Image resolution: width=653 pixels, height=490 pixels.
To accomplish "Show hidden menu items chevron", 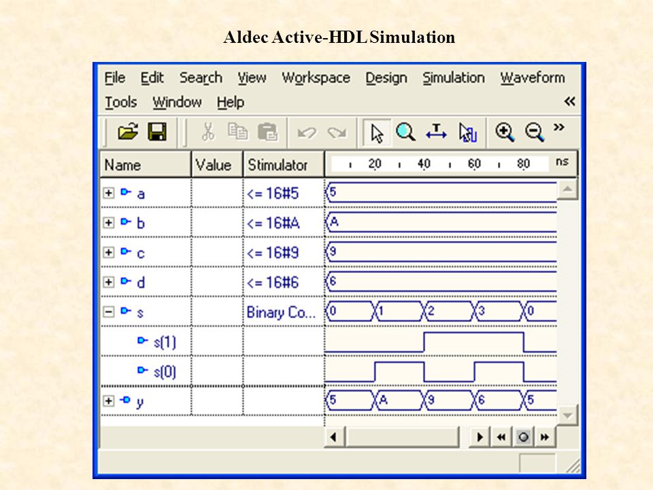I will point(570,101).
